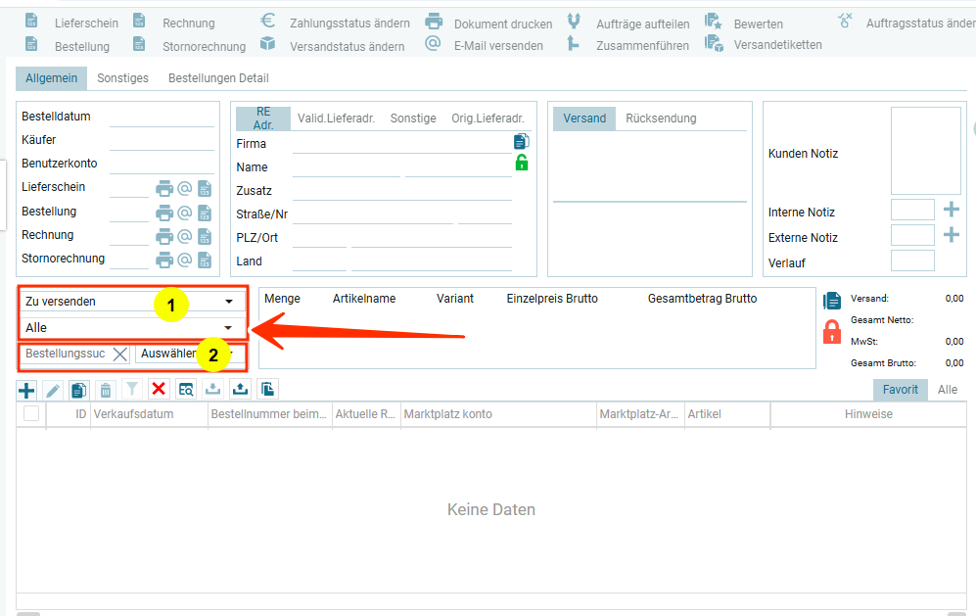Screen dimensions: 976x616
Task: Click the email @ icon next to Rechnung
Action: (184, 236)
